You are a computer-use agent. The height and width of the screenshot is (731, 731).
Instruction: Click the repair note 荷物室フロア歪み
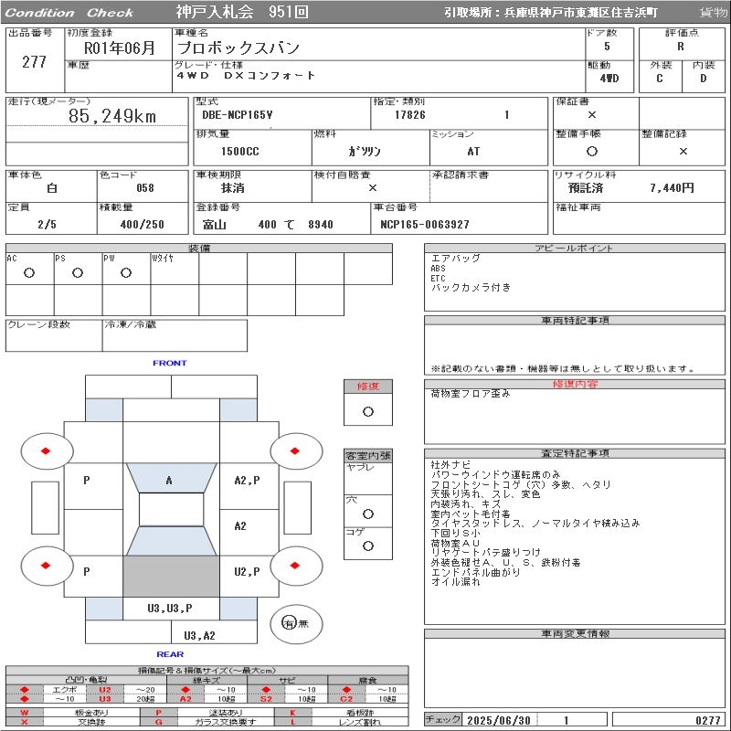point(471,394)
